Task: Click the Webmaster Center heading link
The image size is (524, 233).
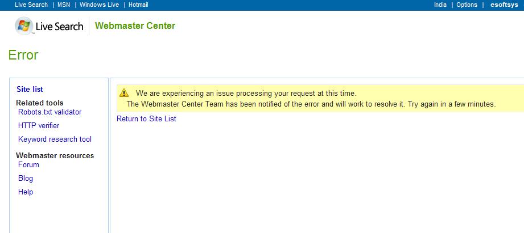Action: coord(135,26)
